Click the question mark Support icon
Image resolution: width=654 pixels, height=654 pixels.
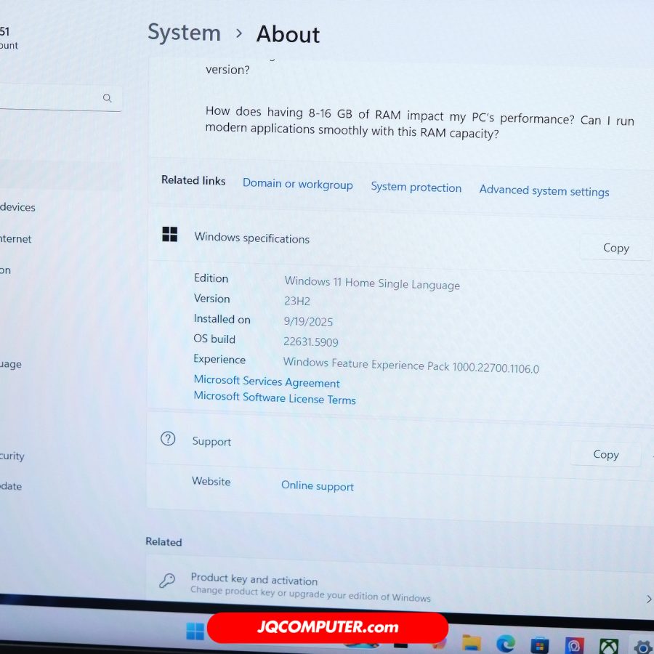click(x=168, y=439)
